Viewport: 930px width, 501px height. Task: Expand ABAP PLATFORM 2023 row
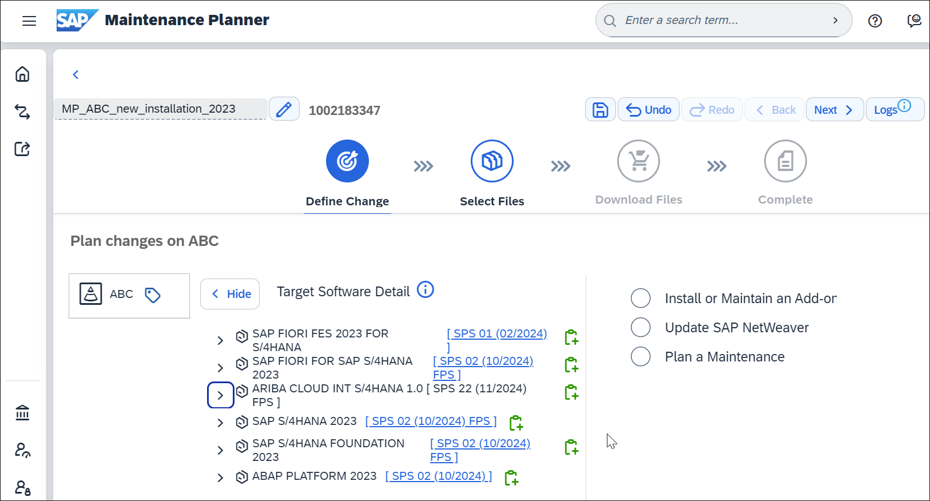220,478
